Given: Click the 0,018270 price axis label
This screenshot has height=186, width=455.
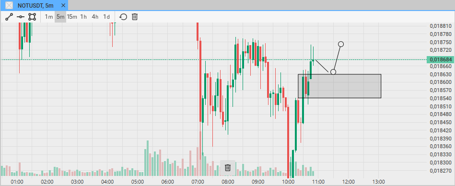Looking at the screenshot, I should point(441,170).
